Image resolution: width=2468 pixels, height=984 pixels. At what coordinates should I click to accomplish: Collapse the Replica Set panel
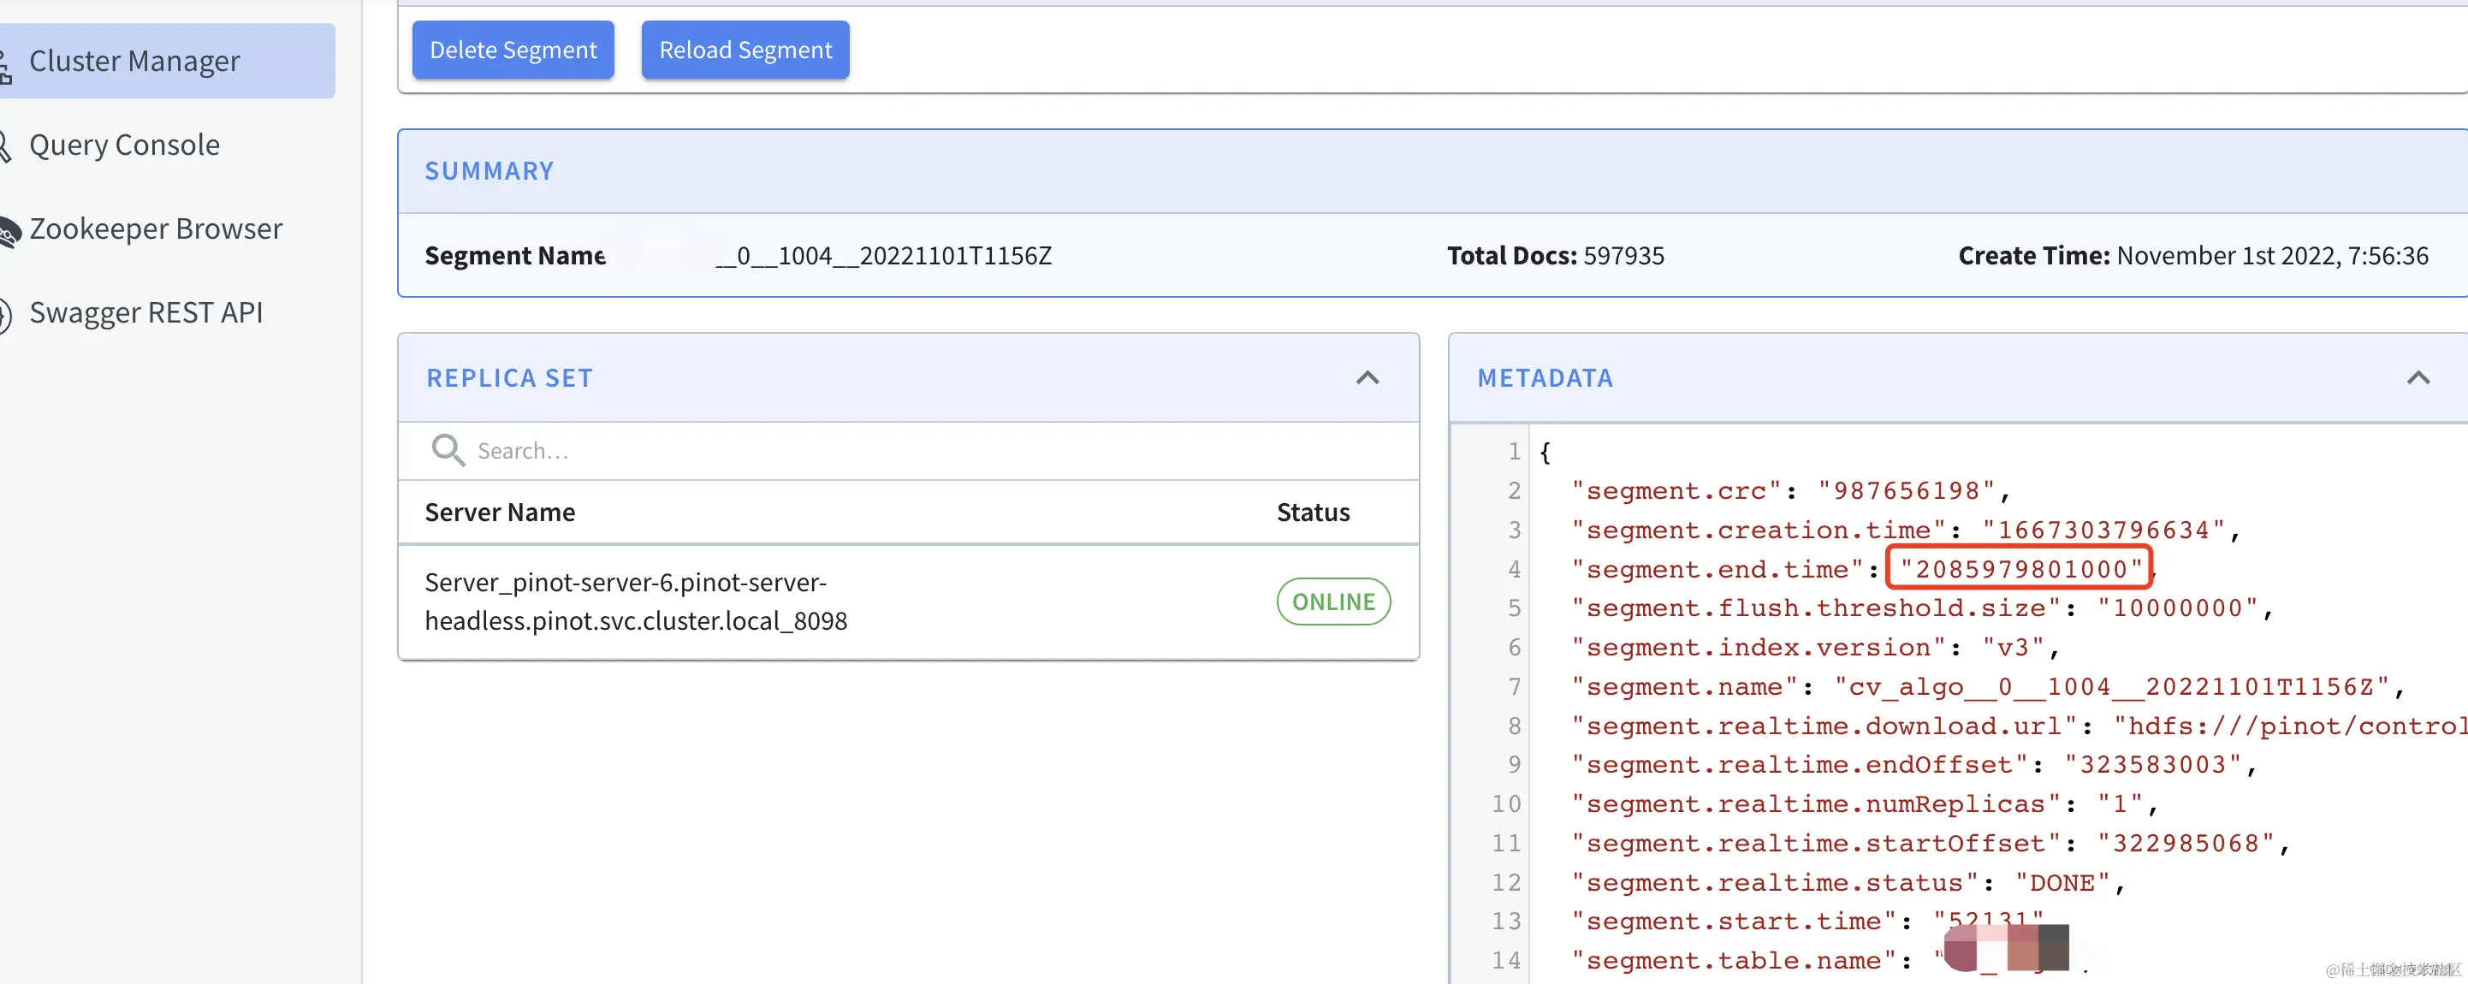1367,378
